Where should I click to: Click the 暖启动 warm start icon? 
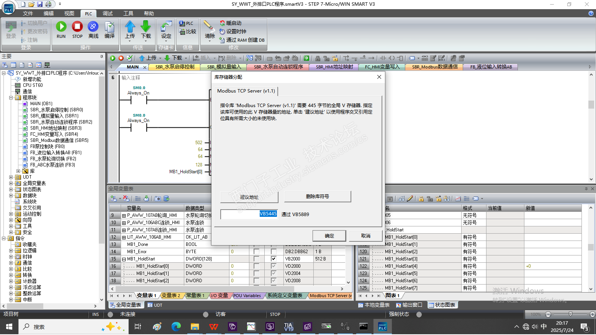222,23
